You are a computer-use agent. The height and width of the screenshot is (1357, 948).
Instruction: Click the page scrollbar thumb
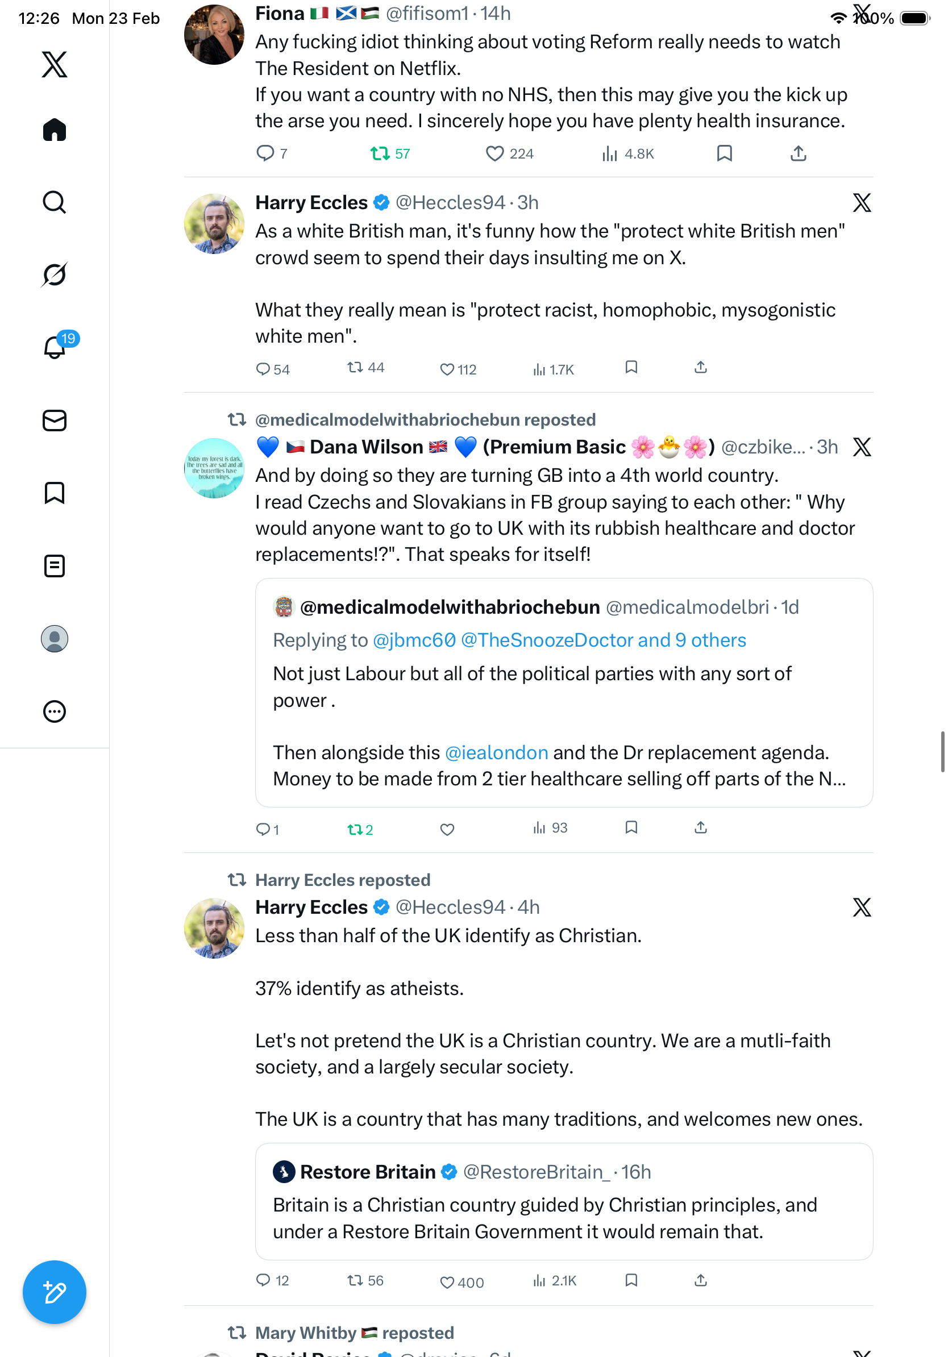click(942, 751)
